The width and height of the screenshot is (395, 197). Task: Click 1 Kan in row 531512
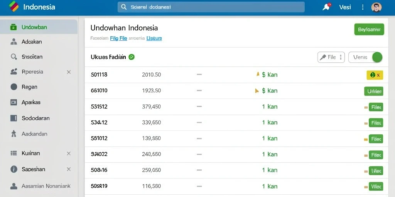270,107
